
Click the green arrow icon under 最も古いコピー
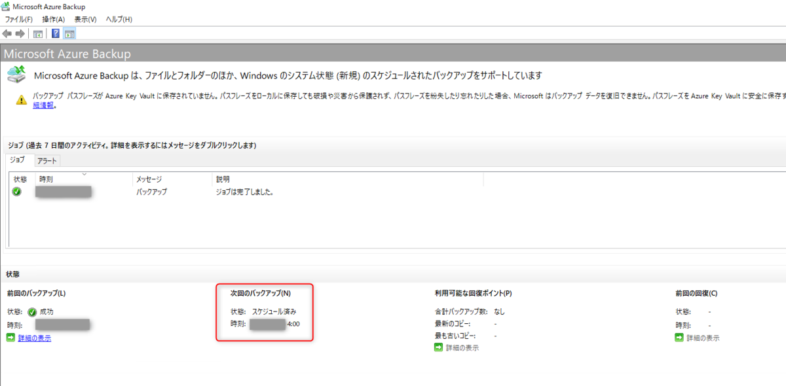[x=438, y=347]
